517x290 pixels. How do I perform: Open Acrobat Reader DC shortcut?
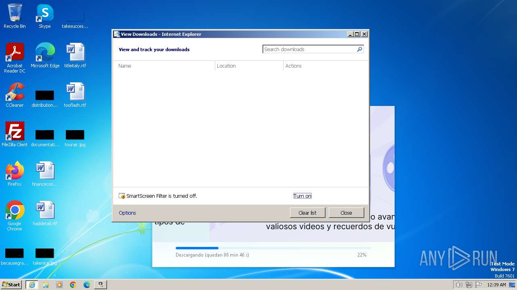click(15, 58)
